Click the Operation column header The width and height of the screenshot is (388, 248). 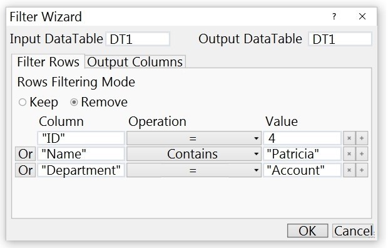point(157,121)
